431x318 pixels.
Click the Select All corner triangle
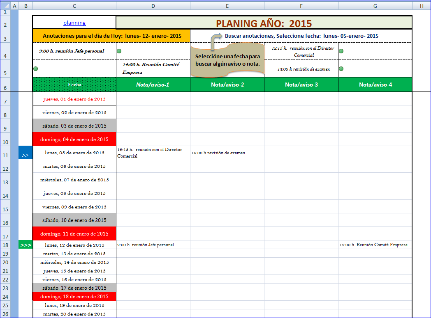[5, 6]
